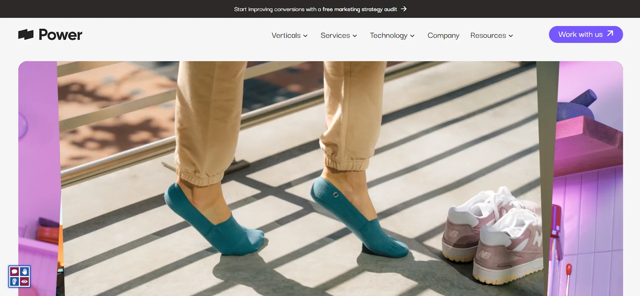Click the speech bubble accessibility icon
Image resolution: width=640 pixels, height=296 pixels.
(14, 272)
